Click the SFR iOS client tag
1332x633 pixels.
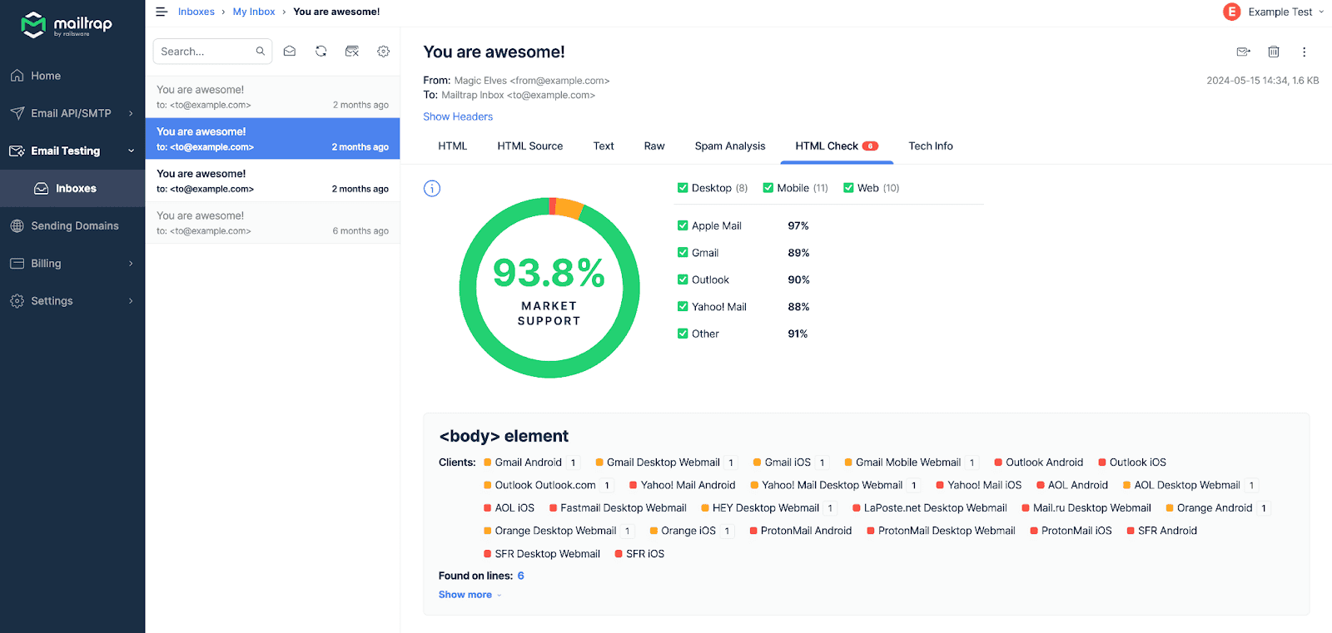tap(639, 554)
